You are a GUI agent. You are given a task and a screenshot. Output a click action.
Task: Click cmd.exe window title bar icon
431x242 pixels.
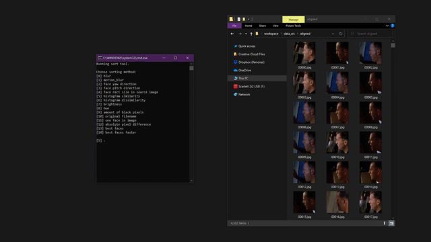coord(100,58)
